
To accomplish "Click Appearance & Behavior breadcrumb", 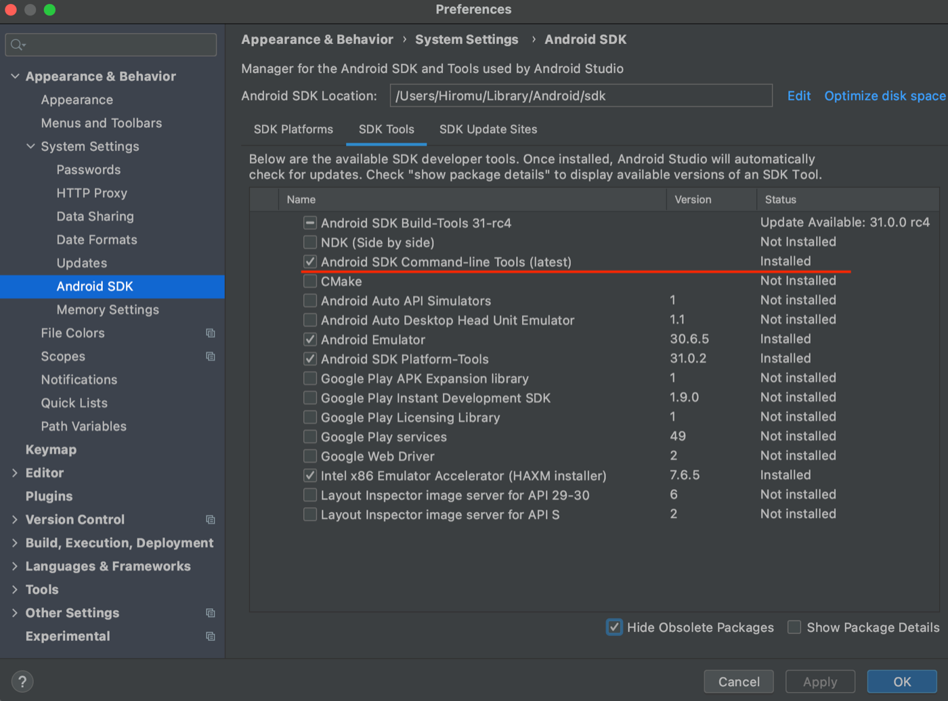I will [317, 39].
